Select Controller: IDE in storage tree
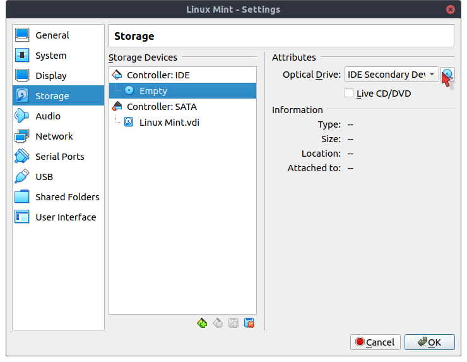 point(158,75)
